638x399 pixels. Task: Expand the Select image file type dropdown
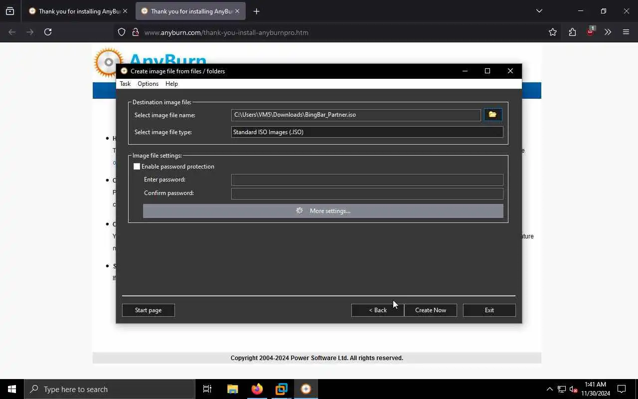[x=367, y=132]
